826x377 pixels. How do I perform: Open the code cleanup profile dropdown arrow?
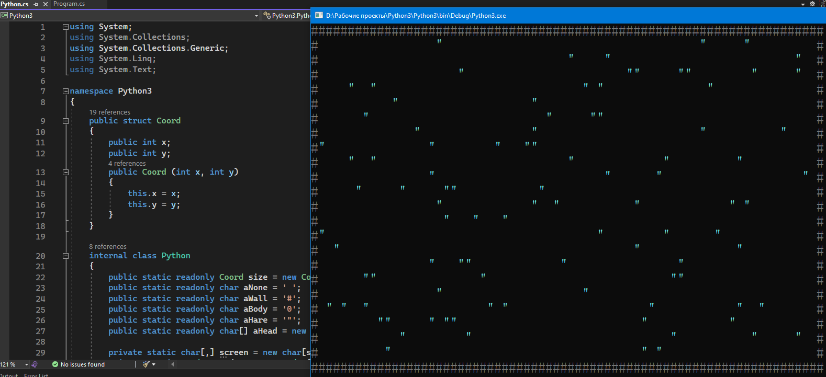pyautogui.click(x=154, y=364)
